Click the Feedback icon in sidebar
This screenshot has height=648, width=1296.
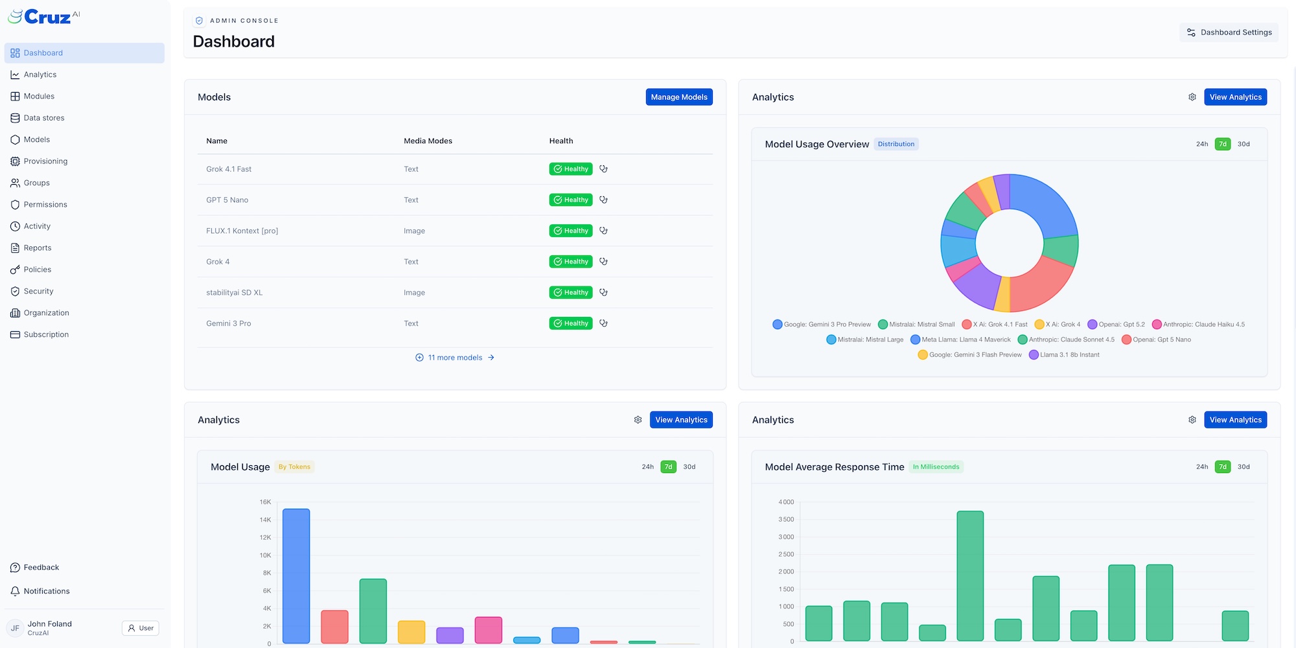point(15,567)
